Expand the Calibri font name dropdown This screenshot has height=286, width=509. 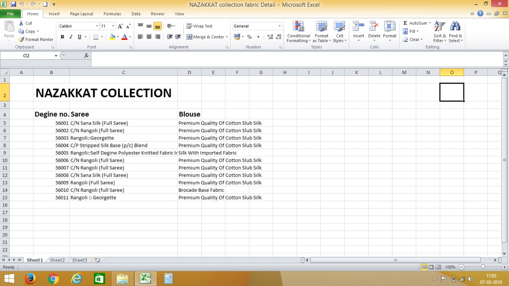click(x=97, y=26)
